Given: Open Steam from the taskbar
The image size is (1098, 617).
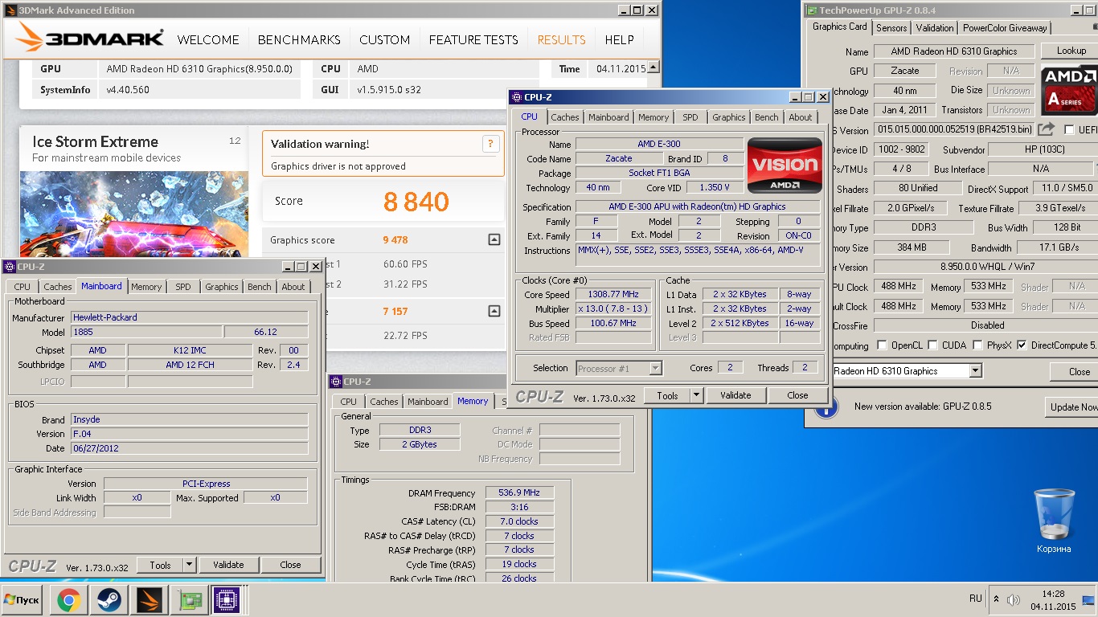Looking at the screenshot, I should click(x=109, y=600).
